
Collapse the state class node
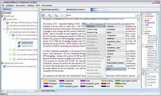point(143,33)
